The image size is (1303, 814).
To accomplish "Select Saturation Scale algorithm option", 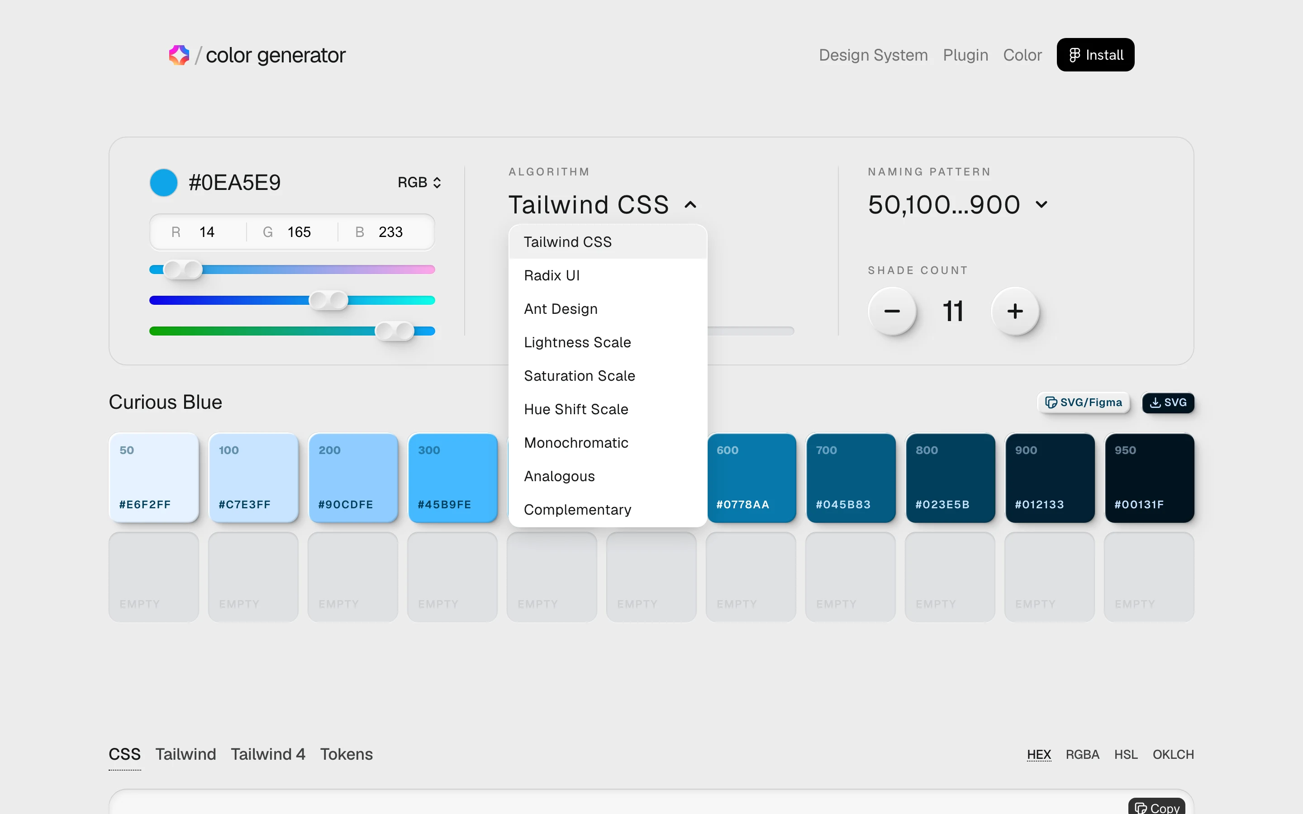I will coord(608,376).
